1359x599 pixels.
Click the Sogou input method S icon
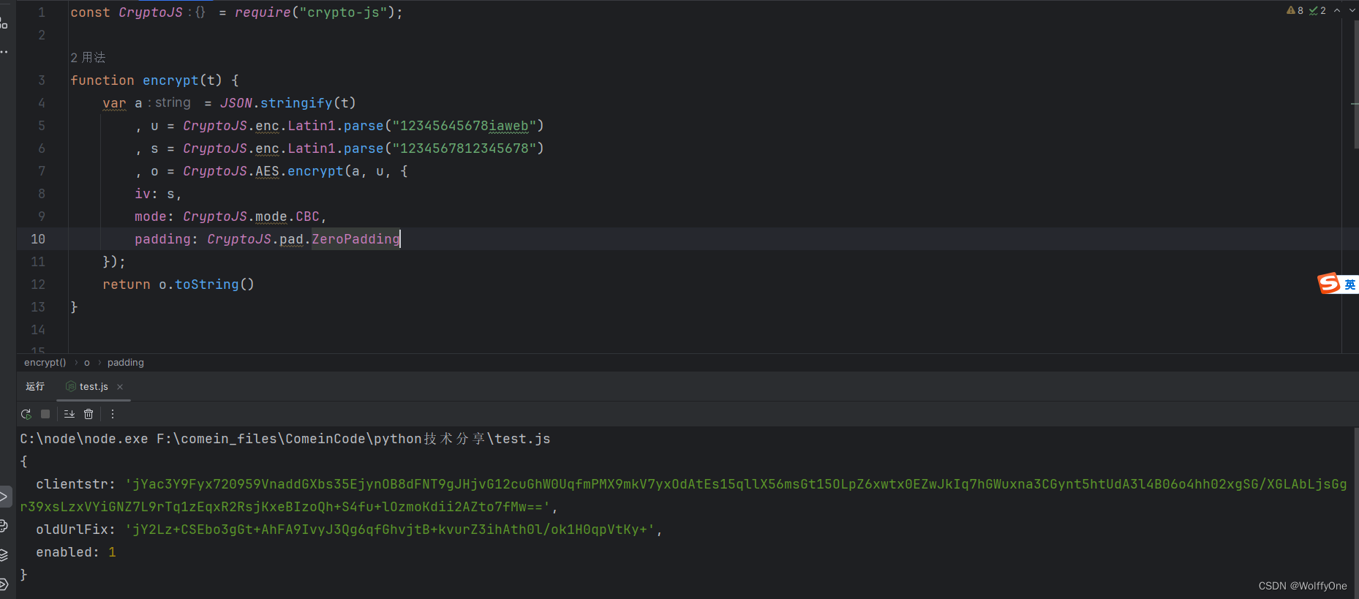pos(1329,283)
